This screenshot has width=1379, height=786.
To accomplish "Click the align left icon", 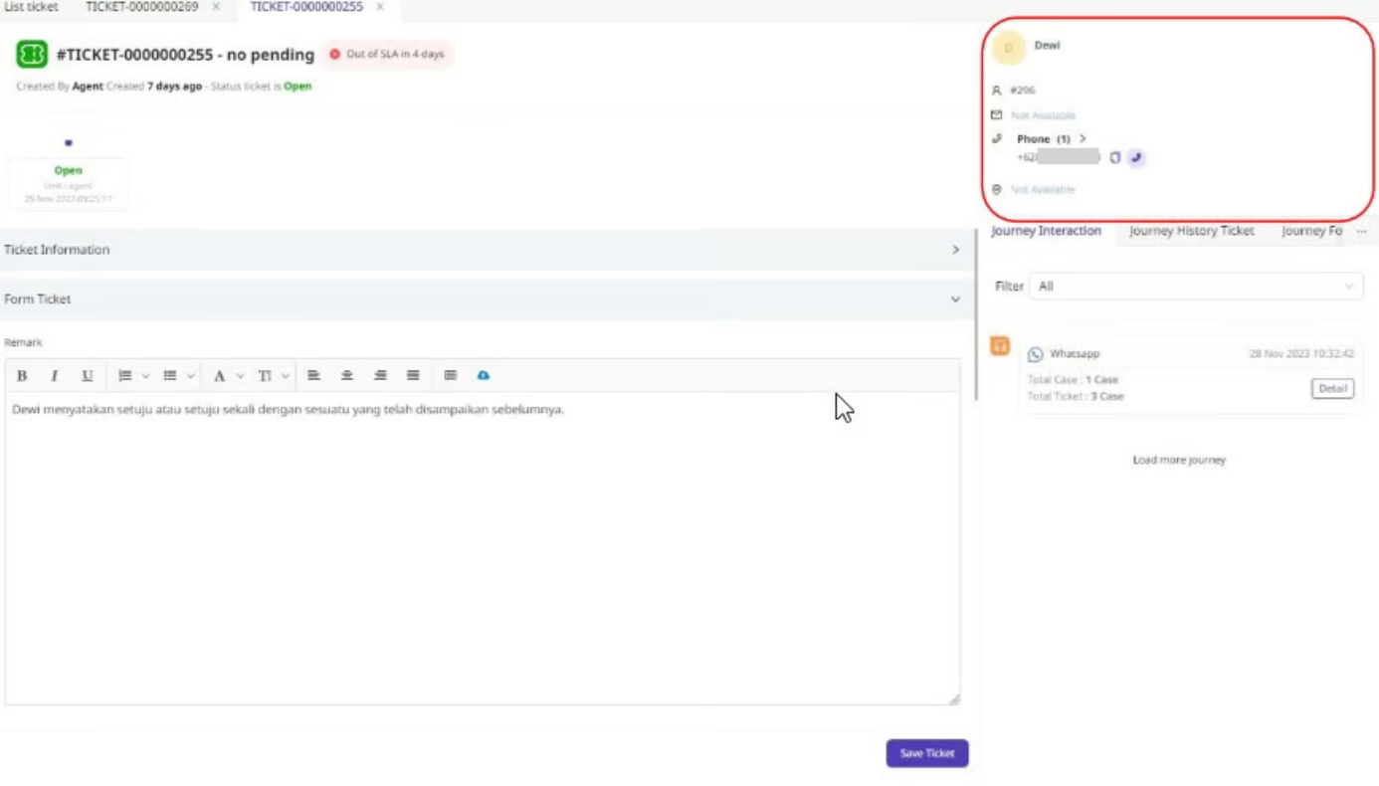I will [313, 376].
